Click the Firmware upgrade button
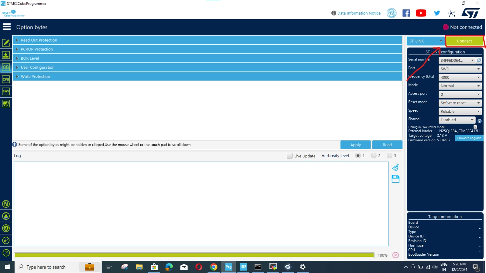The width and height of the screenshot is (486, 273). coord(469,138)
